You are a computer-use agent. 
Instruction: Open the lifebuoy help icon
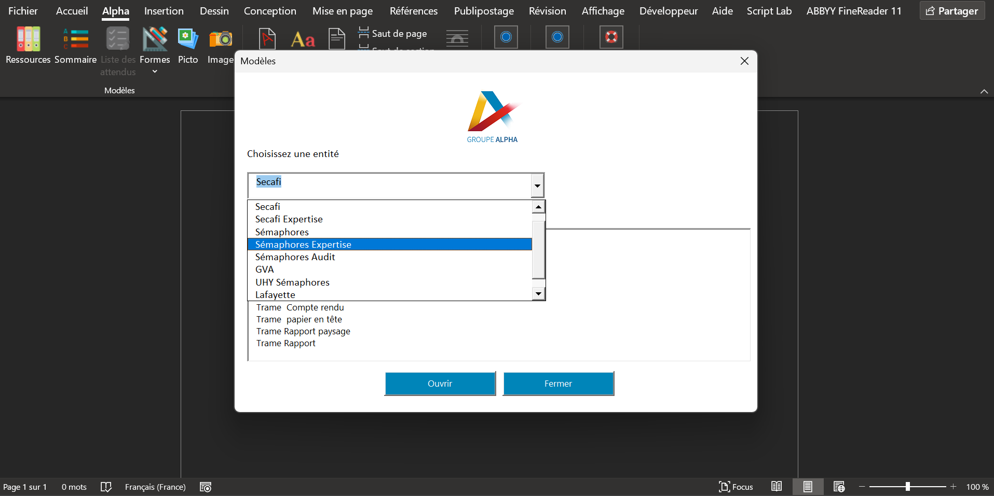[611, 37]
